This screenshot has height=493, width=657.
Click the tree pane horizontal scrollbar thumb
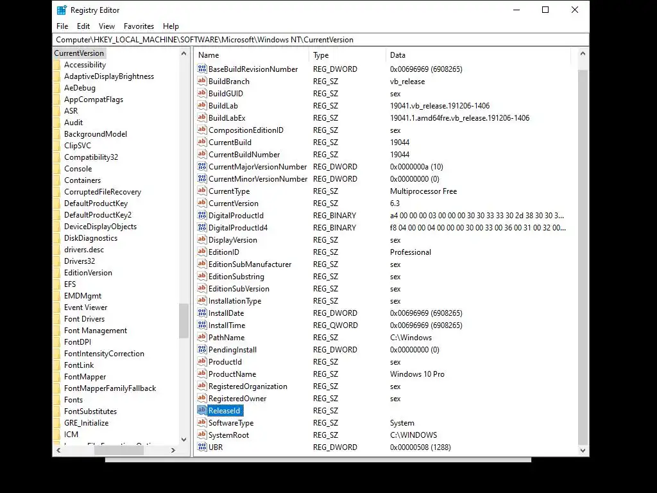(119, 450)
